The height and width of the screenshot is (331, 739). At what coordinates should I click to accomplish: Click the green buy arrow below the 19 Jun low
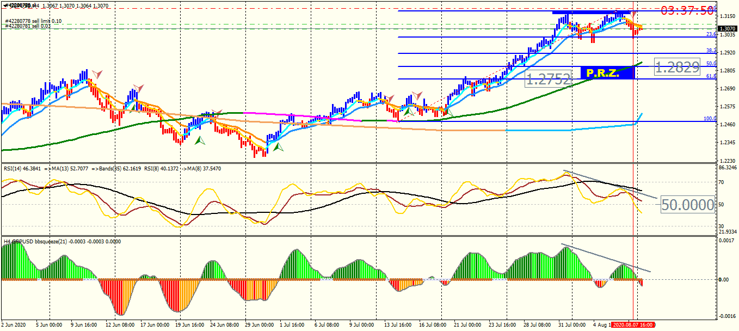[x=200, y=140]
